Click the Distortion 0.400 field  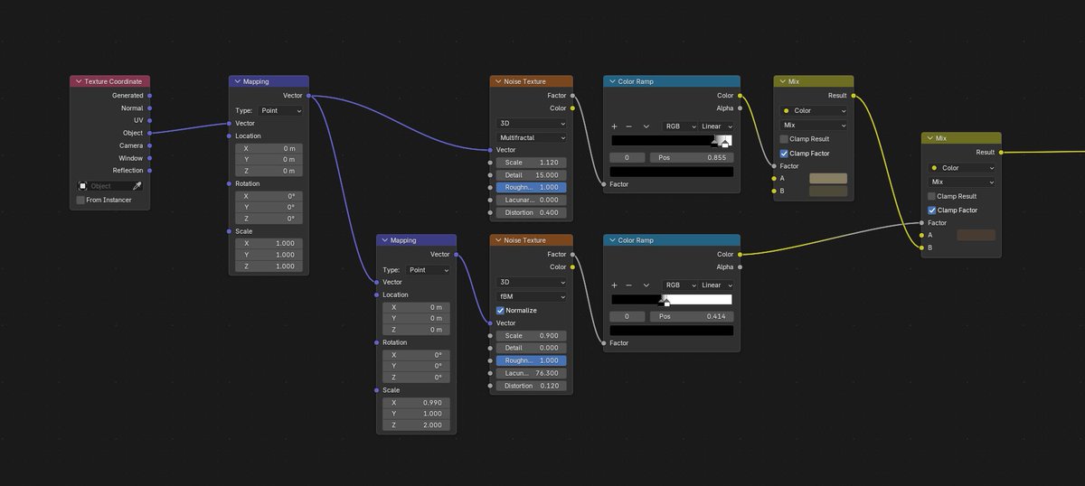pyautogui.click(x=532, y=212)
